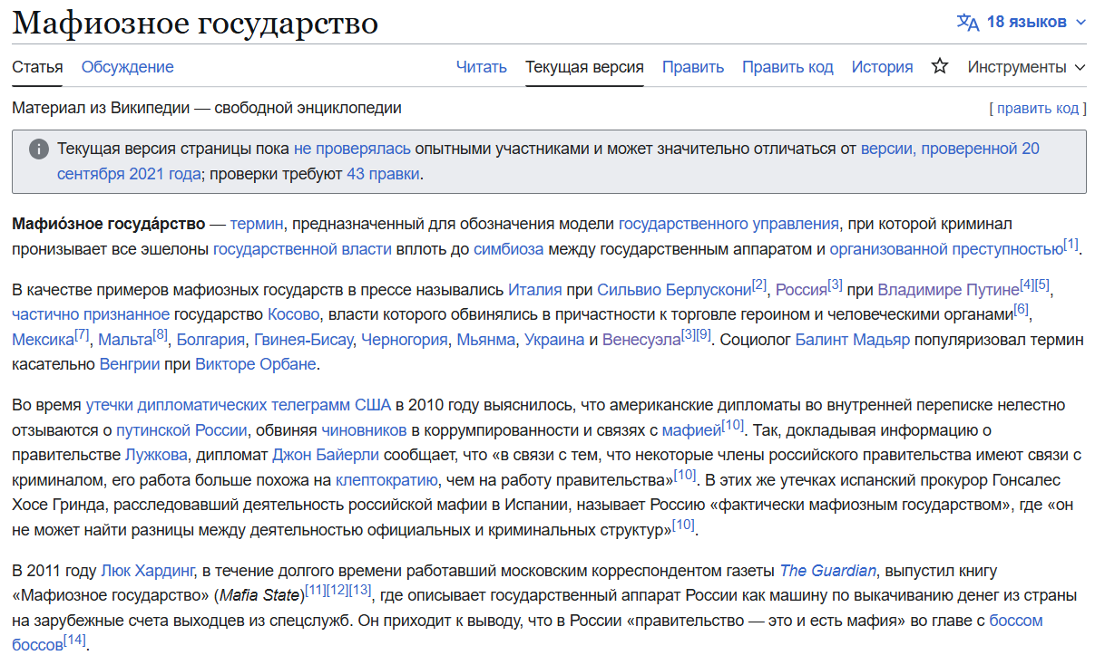Open the 'боссом боссов' link

pos(1016,621)
